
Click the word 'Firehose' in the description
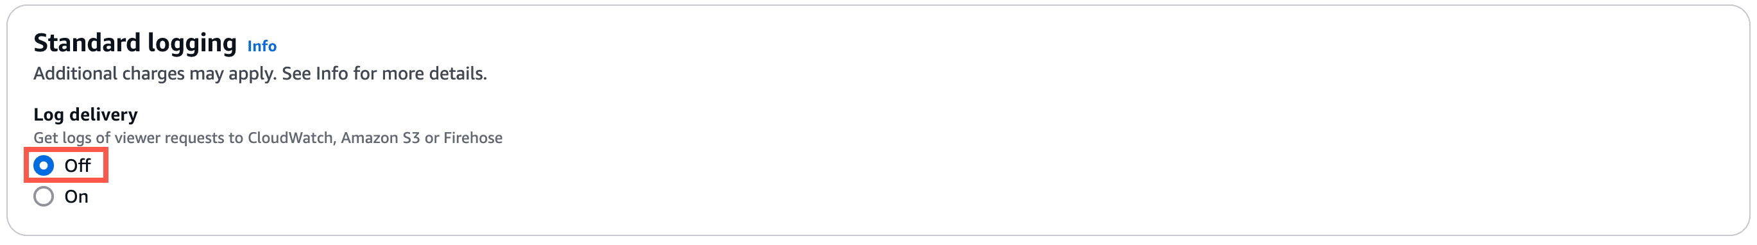(474, 138)
